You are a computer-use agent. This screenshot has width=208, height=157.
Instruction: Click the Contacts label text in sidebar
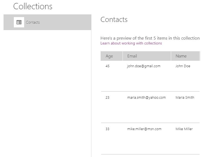[33, 22]
